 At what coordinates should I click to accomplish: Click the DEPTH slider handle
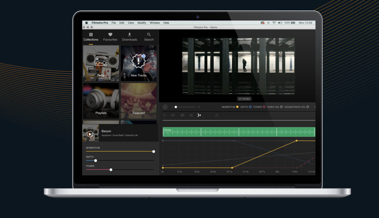pos(96,160)
